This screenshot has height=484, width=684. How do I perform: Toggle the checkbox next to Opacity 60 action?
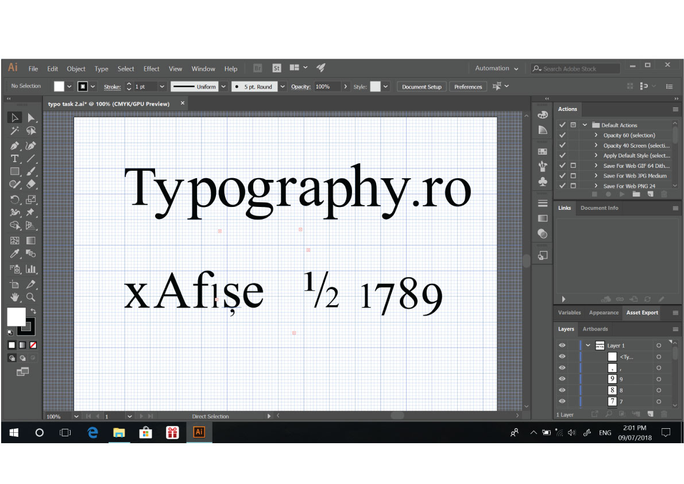[x=562, y=135]
